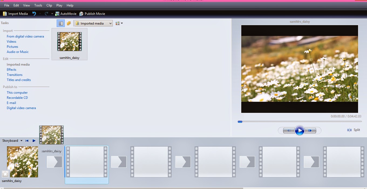Expand the Storyboard mode selector
Viewport: 367px width, 189px height.
coord(22,140)
